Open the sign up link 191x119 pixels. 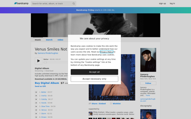tap(162, 3)
